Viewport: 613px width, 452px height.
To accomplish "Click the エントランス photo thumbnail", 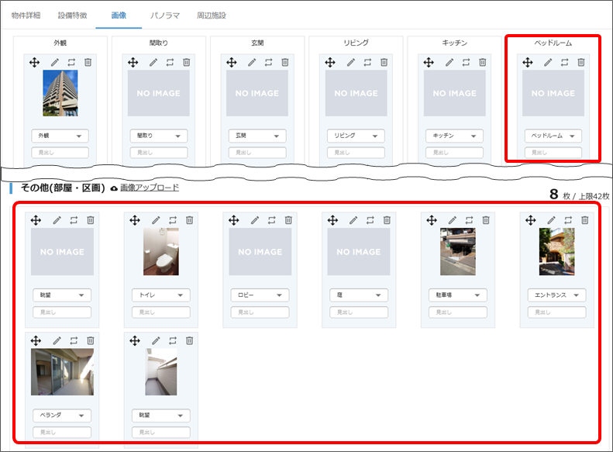I will [556, 252].
